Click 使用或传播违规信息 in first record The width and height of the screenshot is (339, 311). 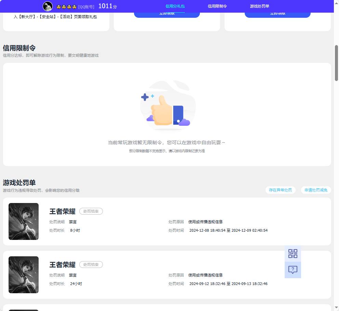(x=205, y=222)
